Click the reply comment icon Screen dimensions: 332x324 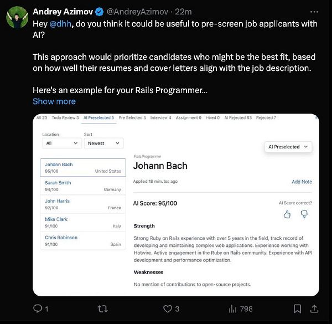click(x=38, y=308)
